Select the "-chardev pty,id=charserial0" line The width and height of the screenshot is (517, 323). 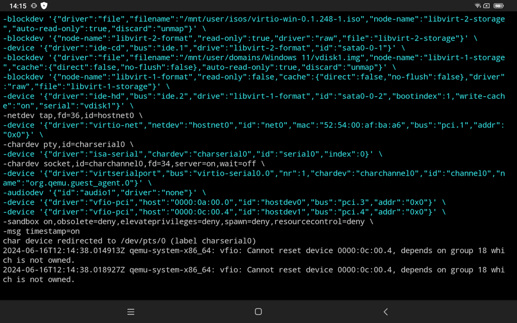(68, 144)
